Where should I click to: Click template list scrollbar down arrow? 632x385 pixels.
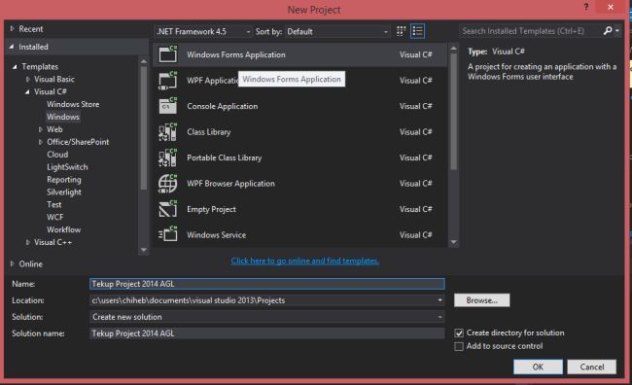coord(453,242)
